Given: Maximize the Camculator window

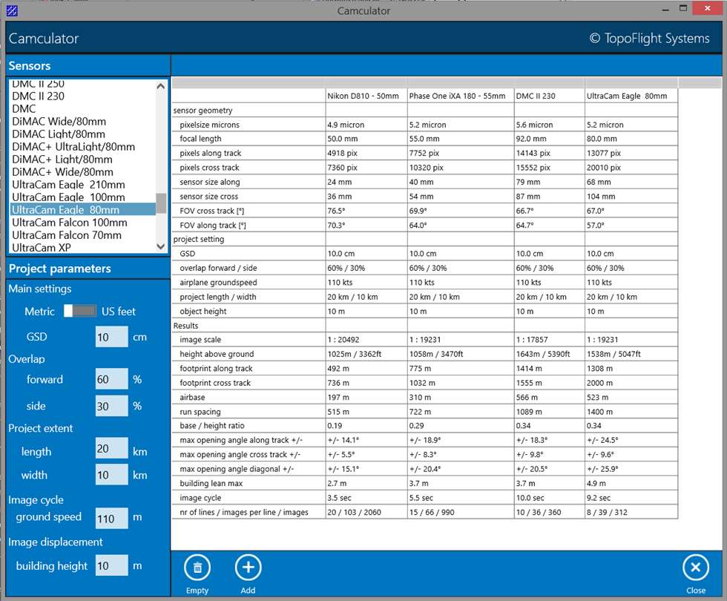Looking at the screenshot, I should (x=683, y=8).
